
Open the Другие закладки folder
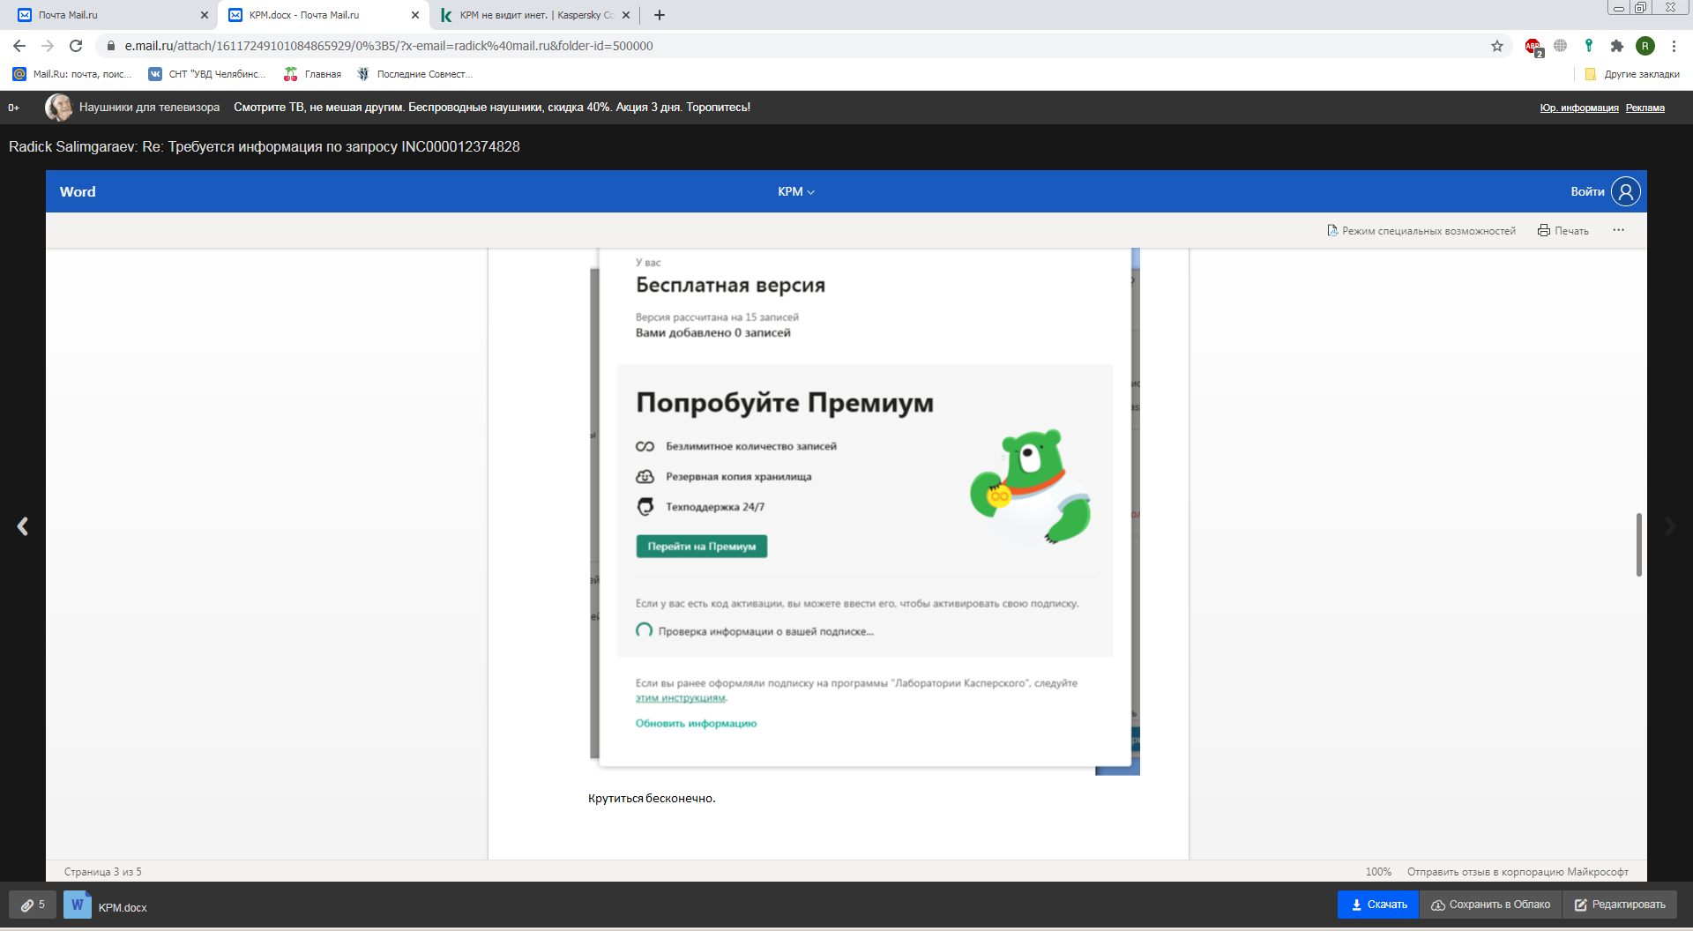(x=1632, y=74)
